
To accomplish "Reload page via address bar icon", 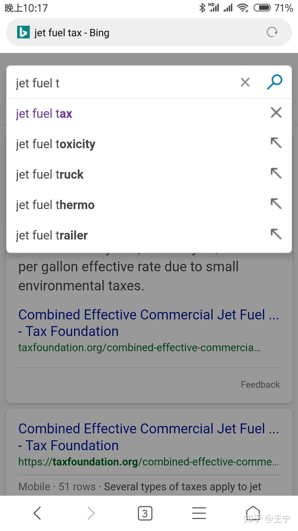I will click(x=272, y=32).
